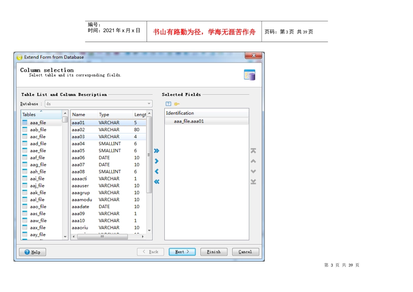Click the remove selected field left arrow
The height and width of the screenshot is (292, 413).
[x=157, y=171]
